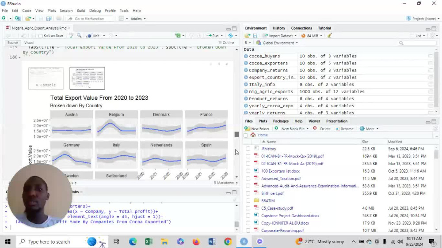Click the load workspace icon in Environment
The image size is (442, 248).
click(247, 36)
